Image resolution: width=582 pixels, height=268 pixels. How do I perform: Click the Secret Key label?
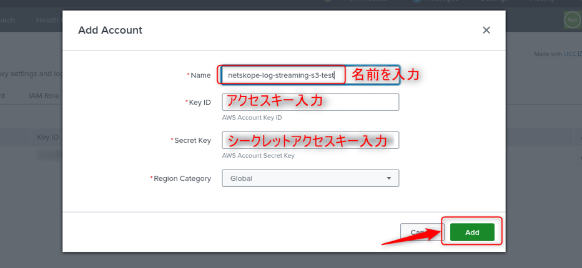click(x=192, y=140)
